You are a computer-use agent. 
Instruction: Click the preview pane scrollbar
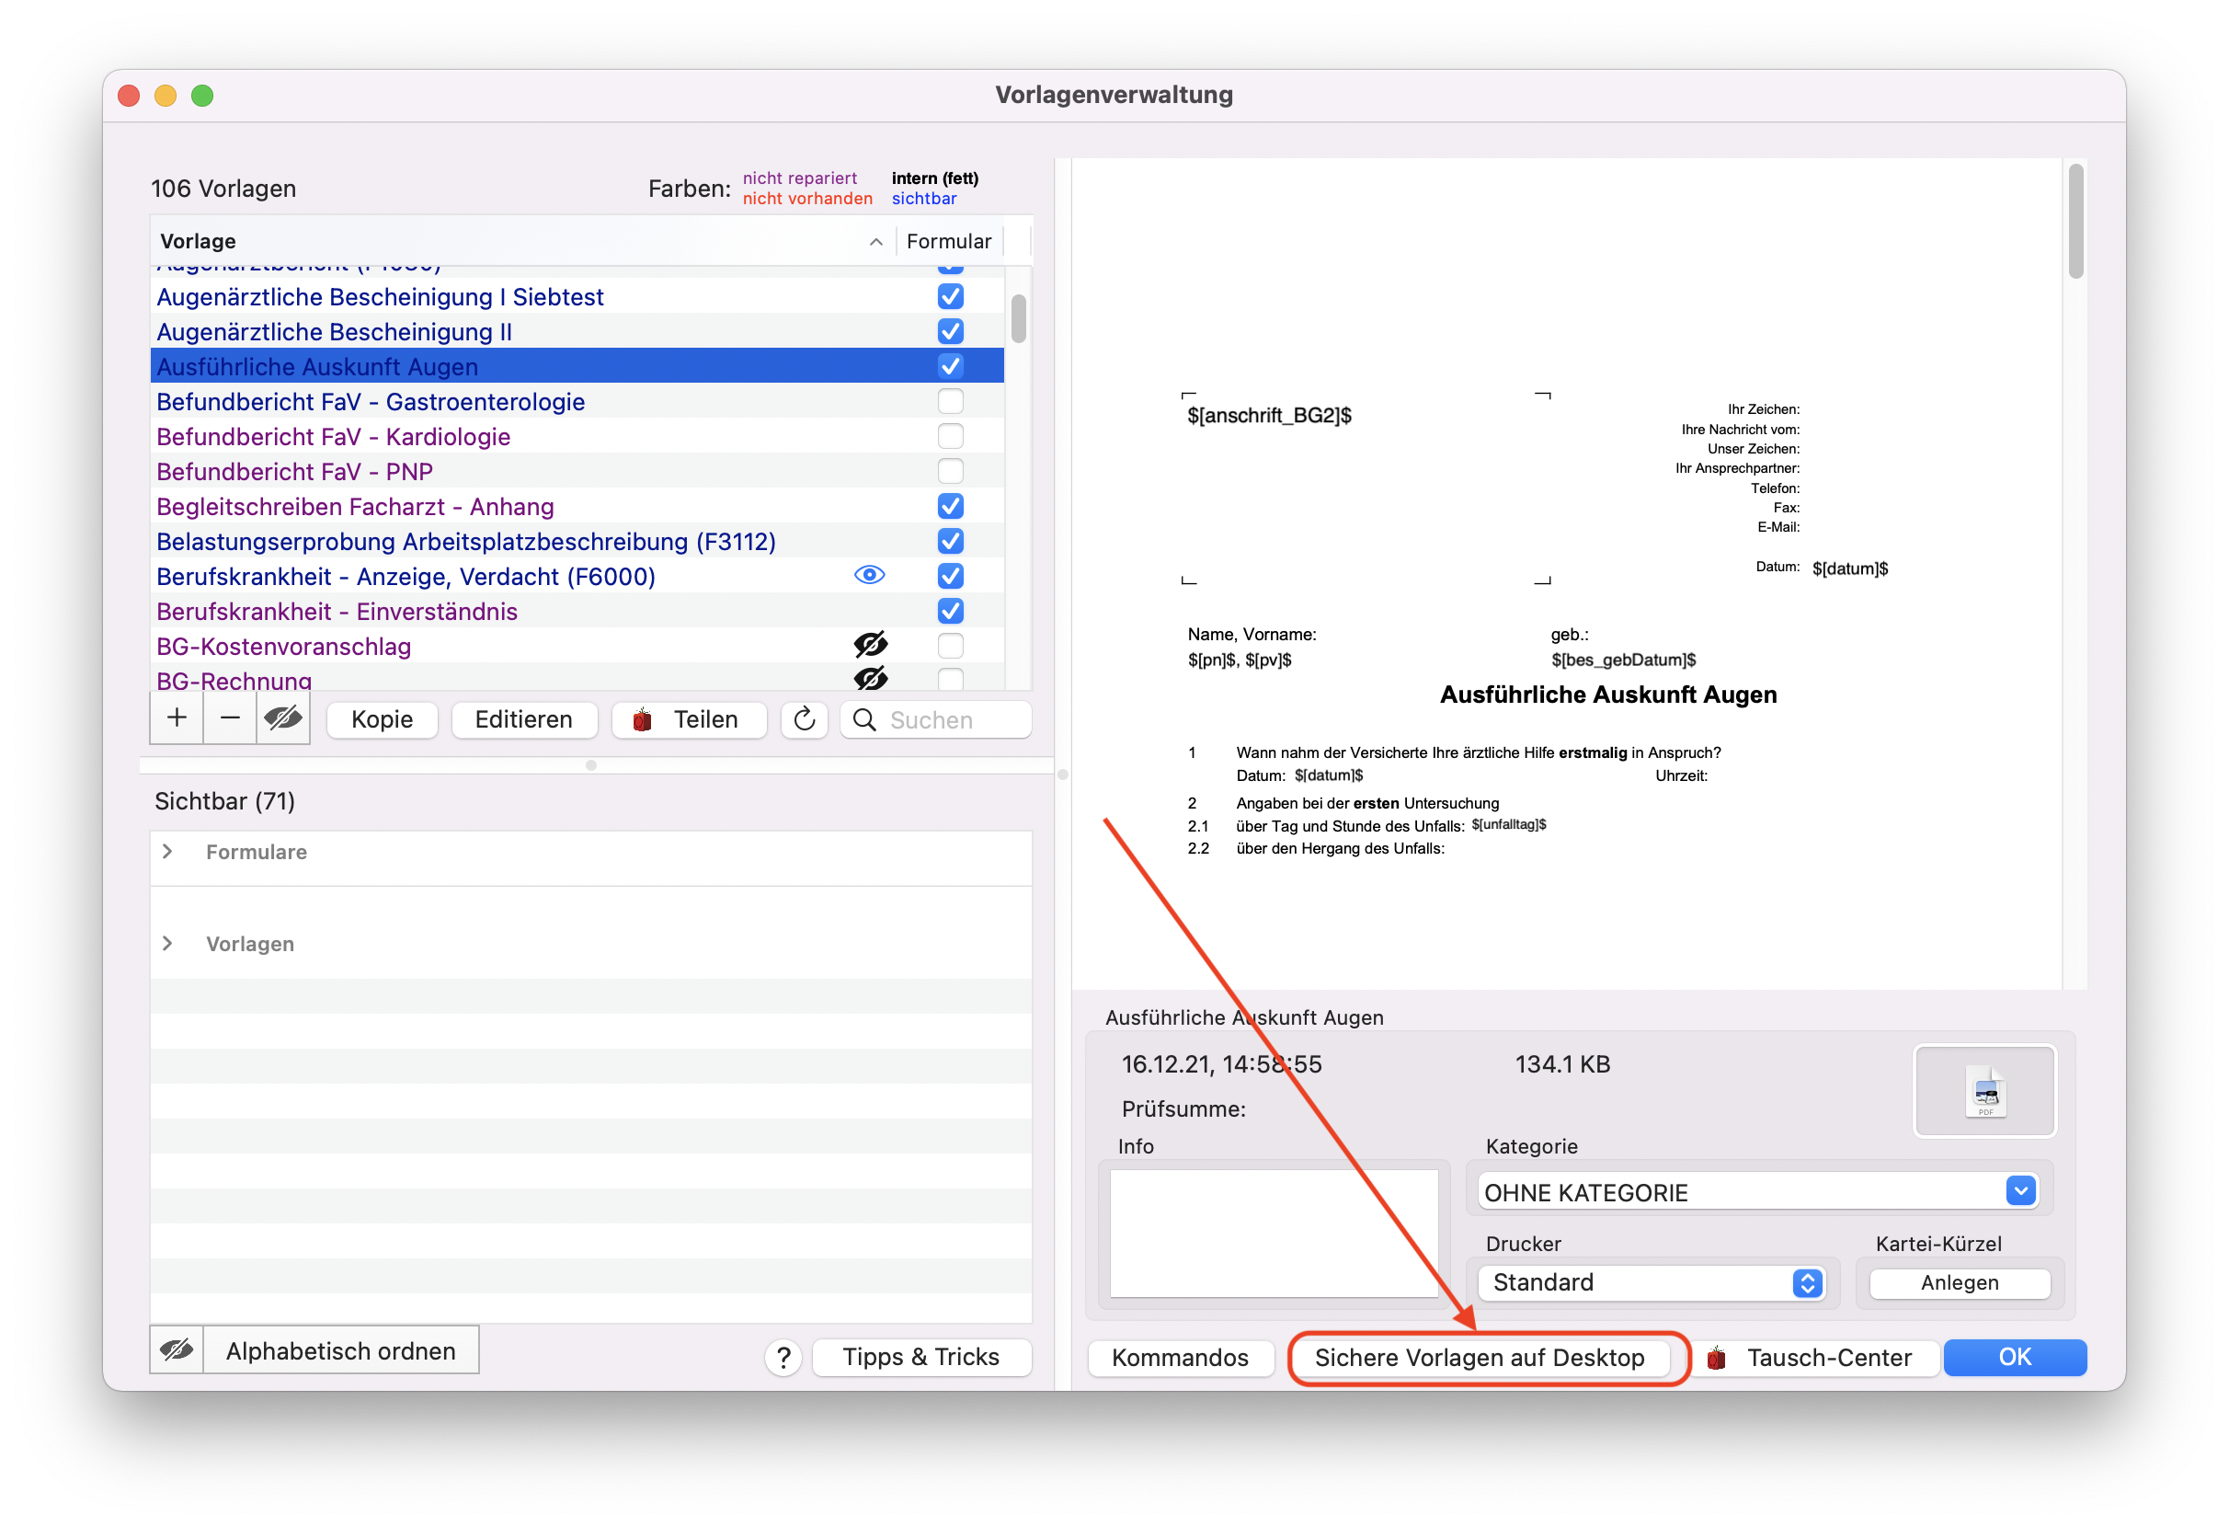(2075, 222)
